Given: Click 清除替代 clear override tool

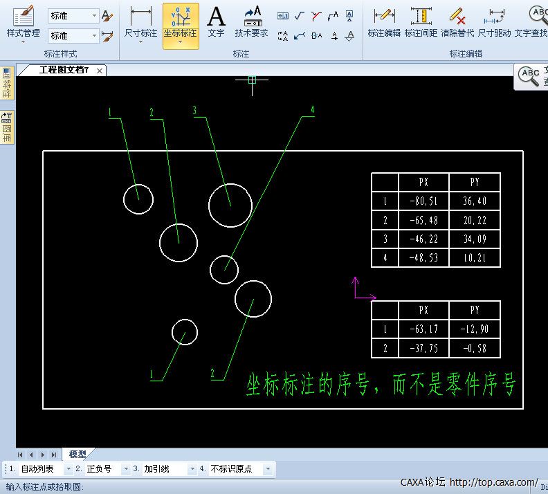Looking at the screenshot, I should [x=457, y=21].
